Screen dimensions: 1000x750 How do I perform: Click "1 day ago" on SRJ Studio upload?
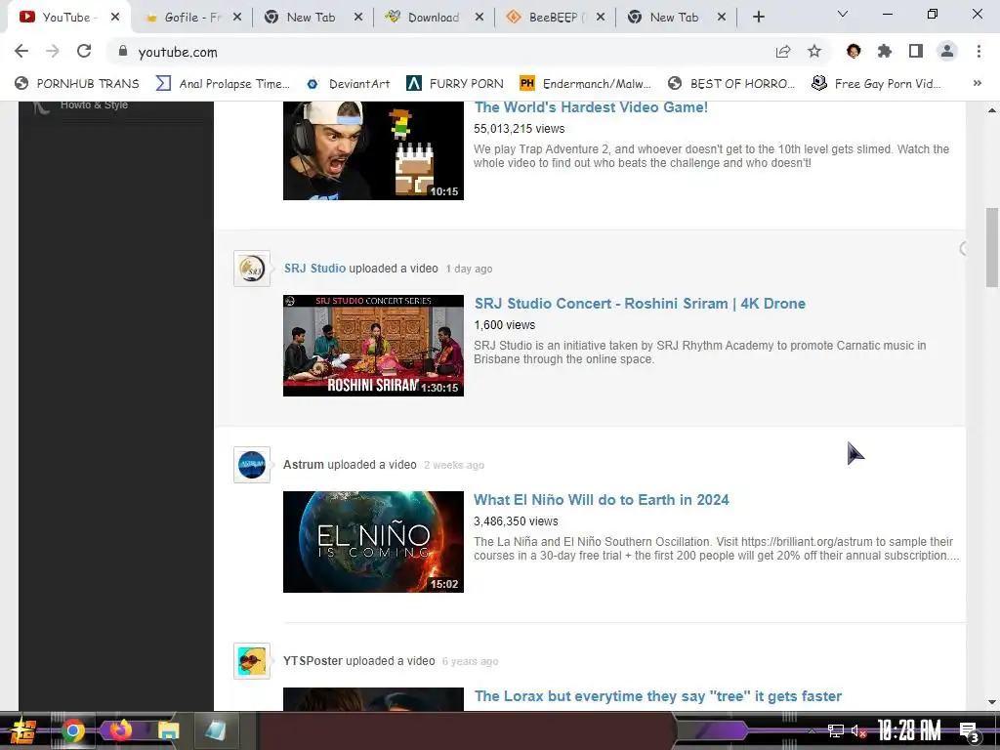(470, 270)
